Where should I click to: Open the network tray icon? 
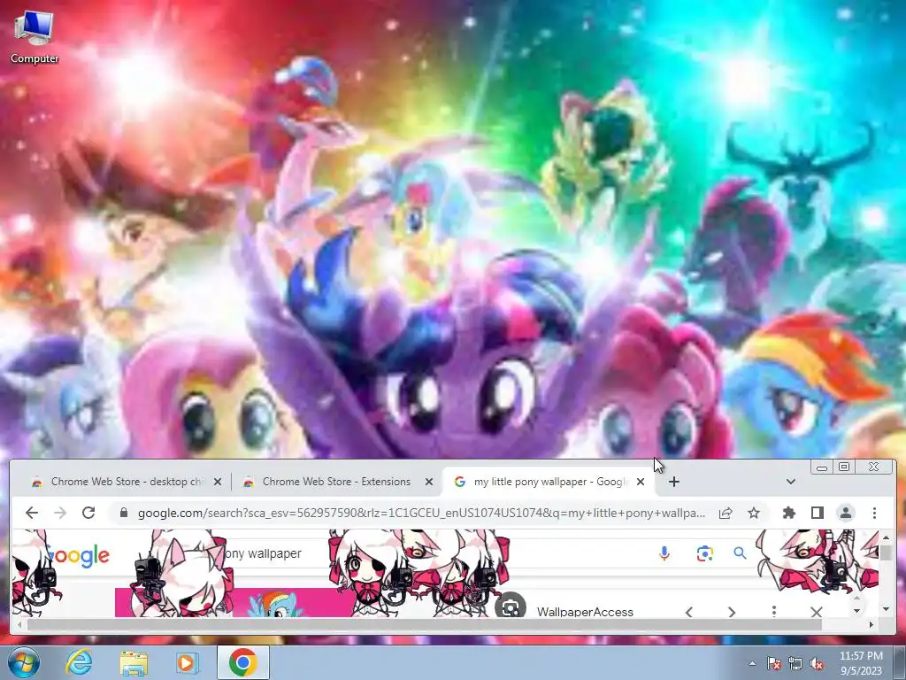pos(795,664)
